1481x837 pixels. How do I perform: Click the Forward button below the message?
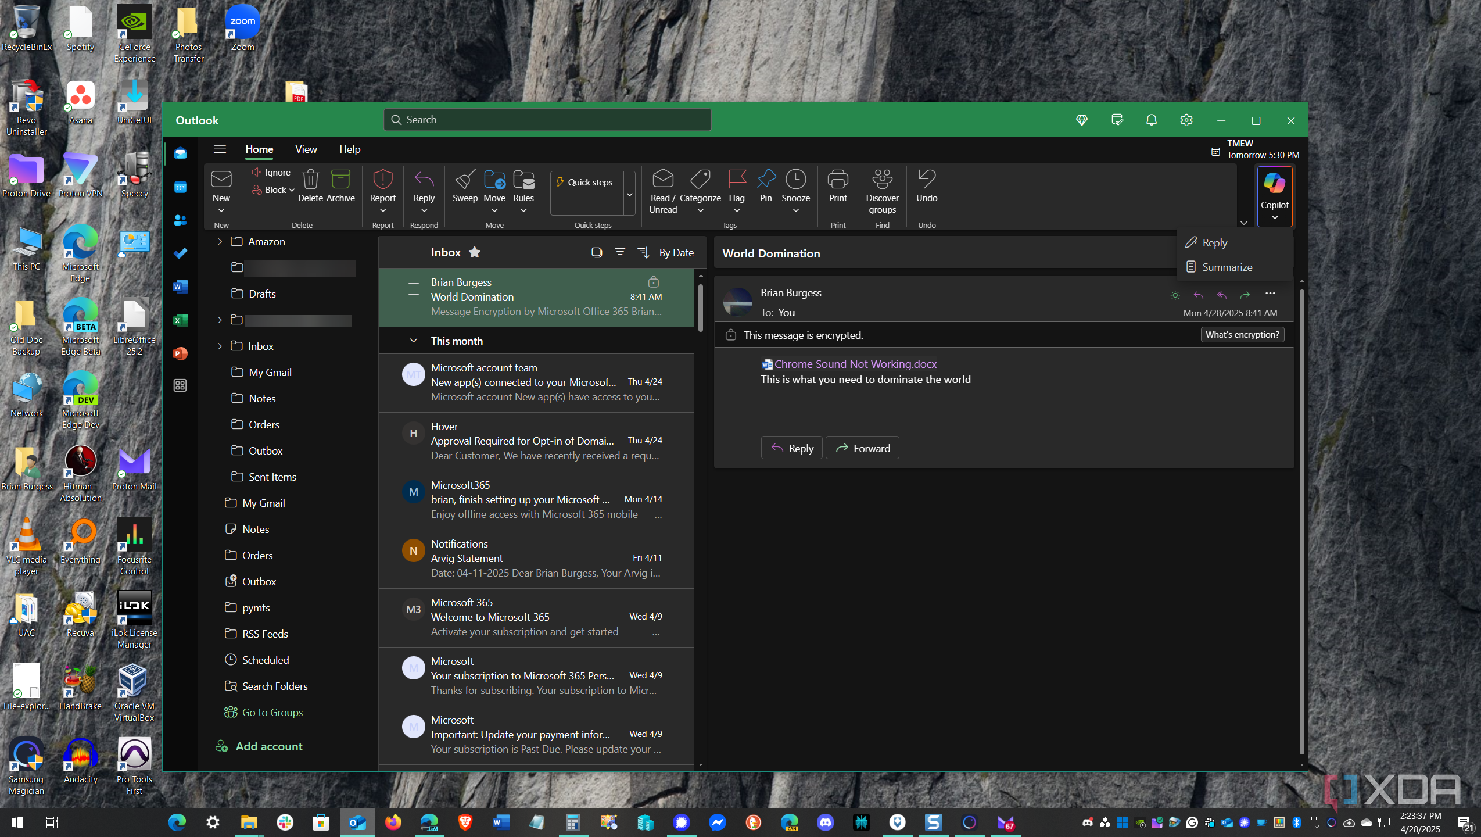pyautogui.click(x=862, y=448)
